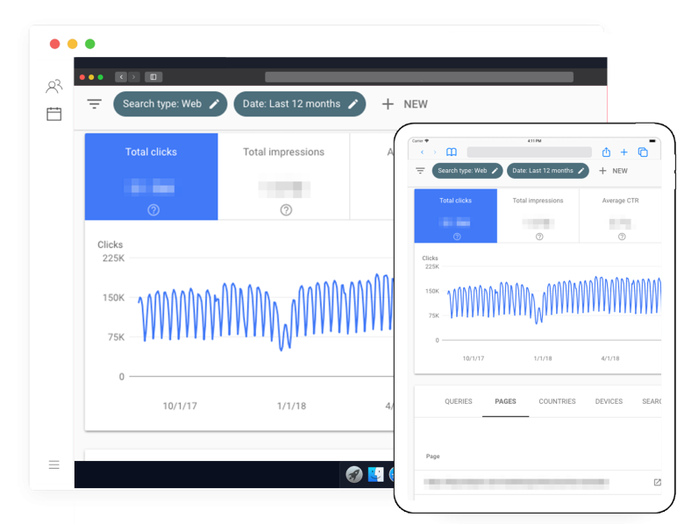
Task: Click the tablet browser share icon
Action: 606,152
